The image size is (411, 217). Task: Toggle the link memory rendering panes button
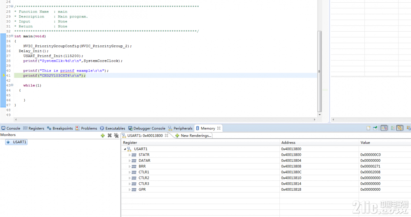click(x=400, y=128)
